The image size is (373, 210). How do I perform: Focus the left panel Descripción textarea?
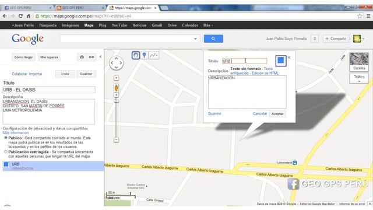coord(48,111)
